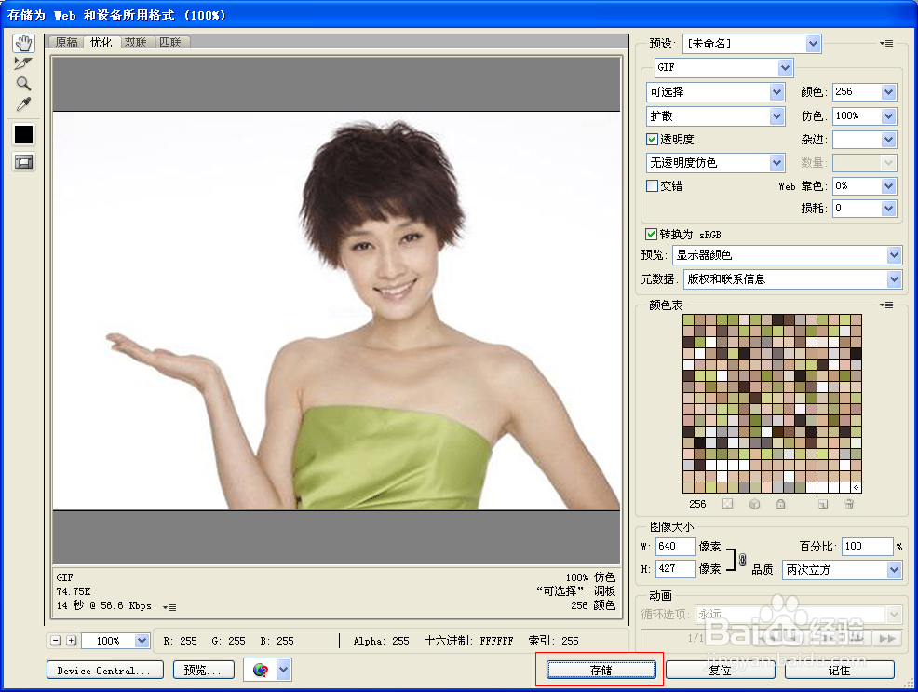Select the Eyedropper tool
The image size is (918, 692).
[23, 104]
